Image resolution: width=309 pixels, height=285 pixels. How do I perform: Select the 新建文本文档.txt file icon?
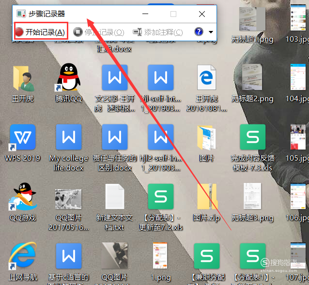click(x=115, y=196)
